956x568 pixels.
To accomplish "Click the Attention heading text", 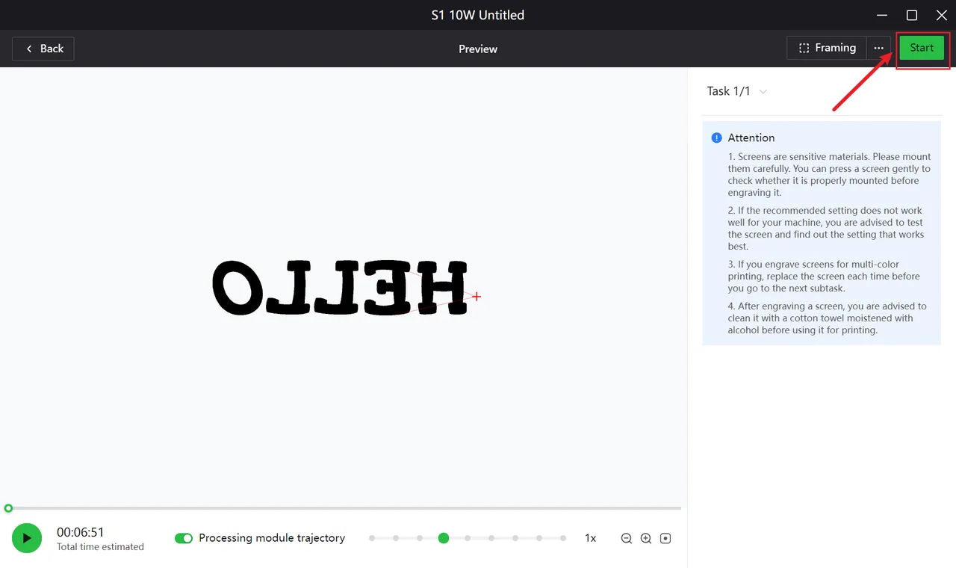I will (x=751, y=138).
